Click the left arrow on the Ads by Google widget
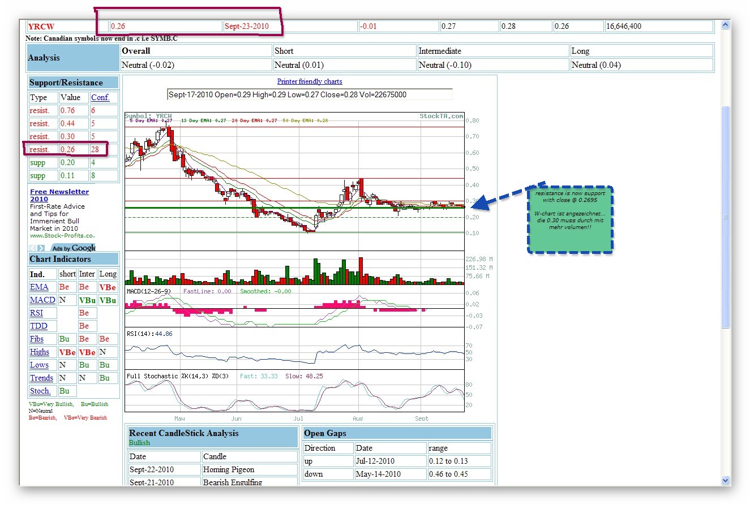Screen dimensions: 750x505 [x=32, y=247]
